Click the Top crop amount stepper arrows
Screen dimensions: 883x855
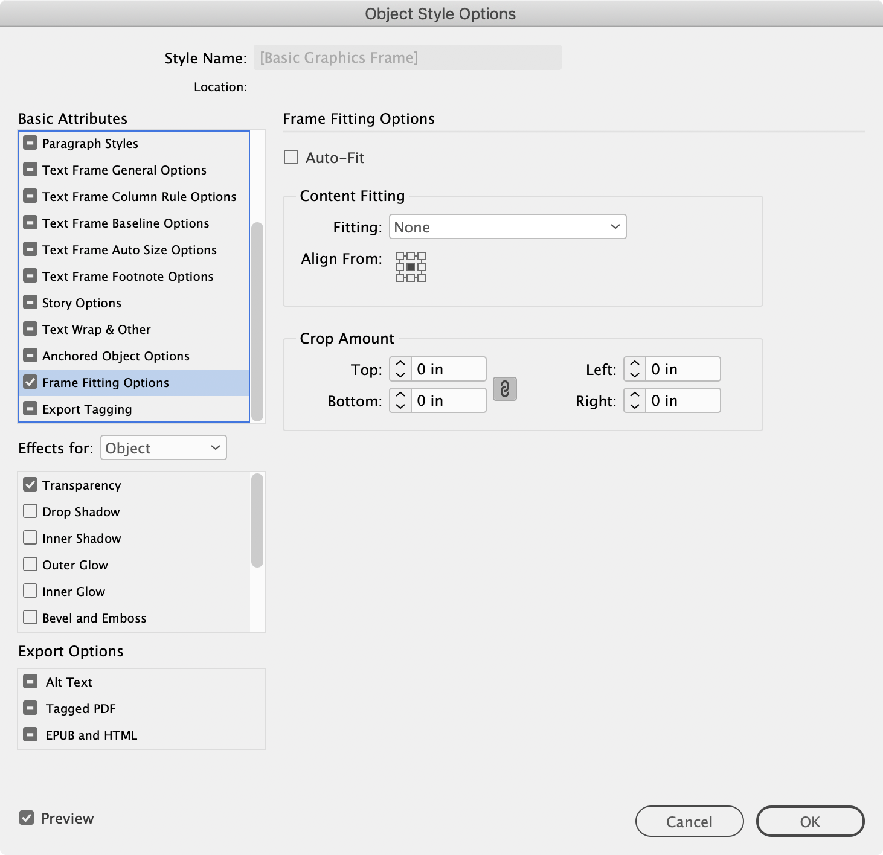point(400,369)
